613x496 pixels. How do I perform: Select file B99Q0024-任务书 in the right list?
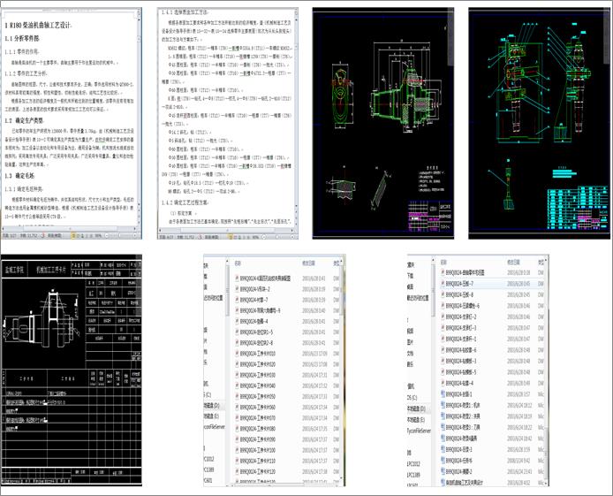pyautogui.click(x=459, y=461)
